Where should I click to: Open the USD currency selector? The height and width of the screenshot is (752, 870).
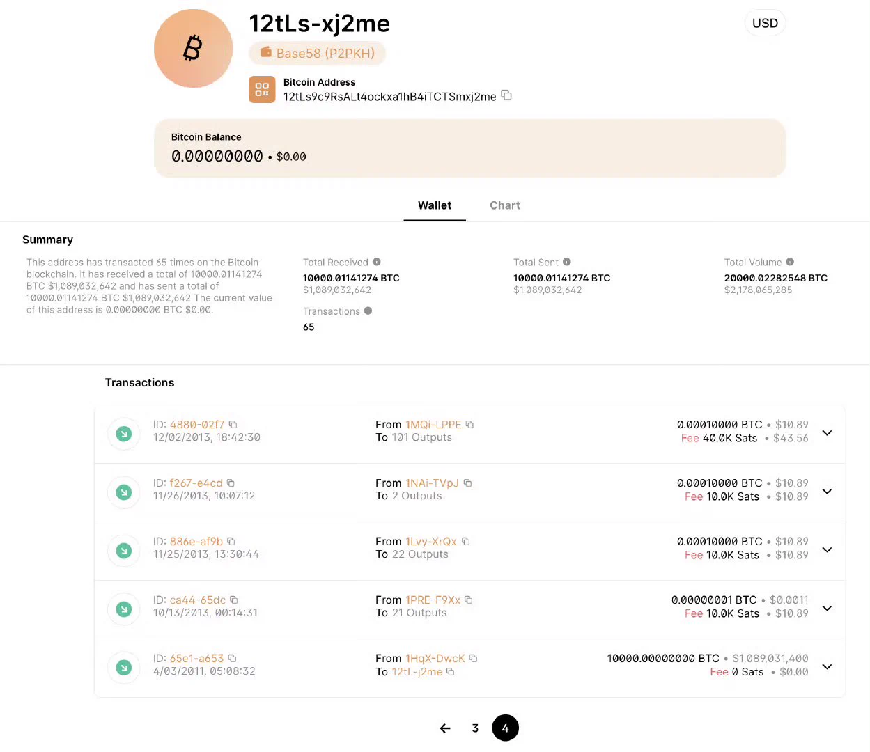765,23
